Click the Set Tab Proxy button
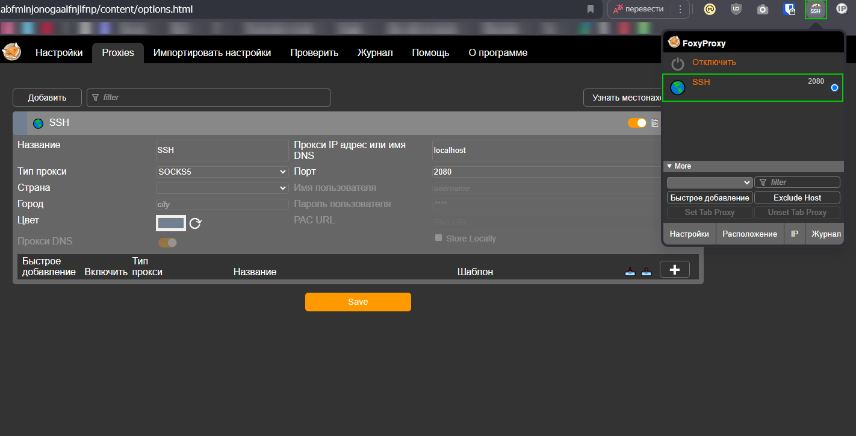856x436 pixels. tap(710, 212)
